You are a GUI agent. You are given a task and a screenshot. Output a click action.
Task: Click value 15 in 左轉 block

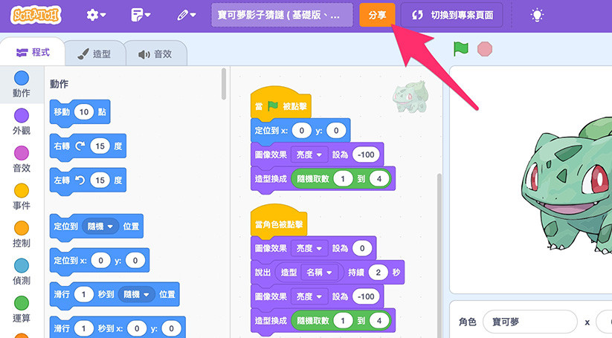point(100,180)
